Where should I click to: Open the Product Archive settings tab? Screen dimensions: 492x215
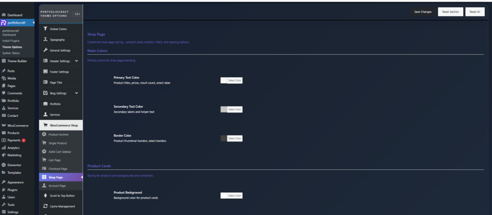point(59,134)
